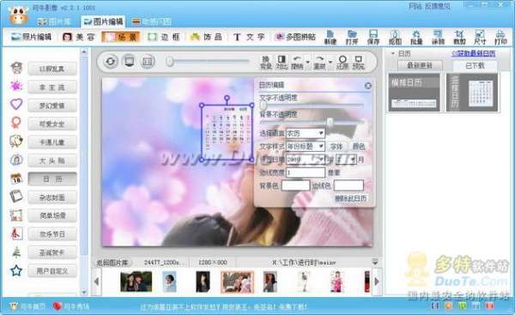Close the 日历编辑 panel
This screenshot has height=315, width=515.
coord(368,85)
